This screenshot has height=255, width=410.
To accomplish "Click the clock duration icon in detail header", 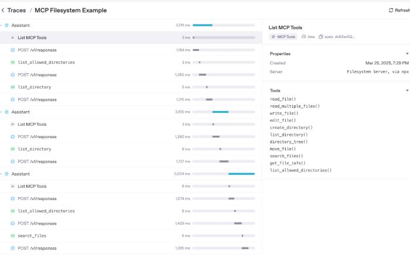I will coord(303,37).
